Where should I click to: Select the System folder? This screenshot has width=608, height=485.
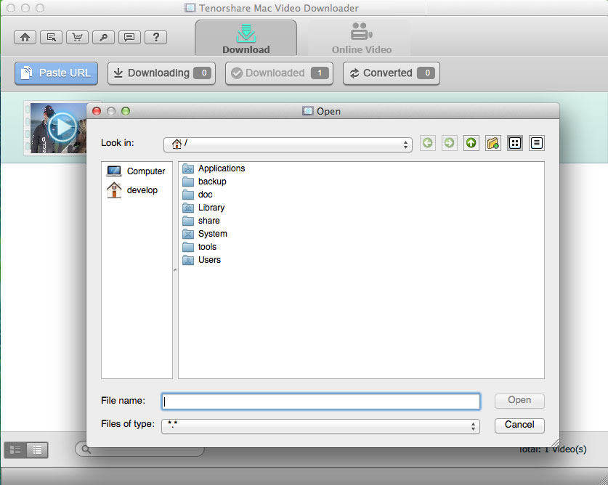pos(205,234)
